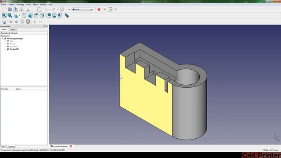281x158 pixels.
Task: Select the greyed Pad item
Action: pyautogui.click(x=11, y=41)
